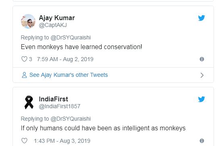Click @DrSYQuraishi mention in Ajay Kumar's reply

pyautogui.click(x=71, y=37)
